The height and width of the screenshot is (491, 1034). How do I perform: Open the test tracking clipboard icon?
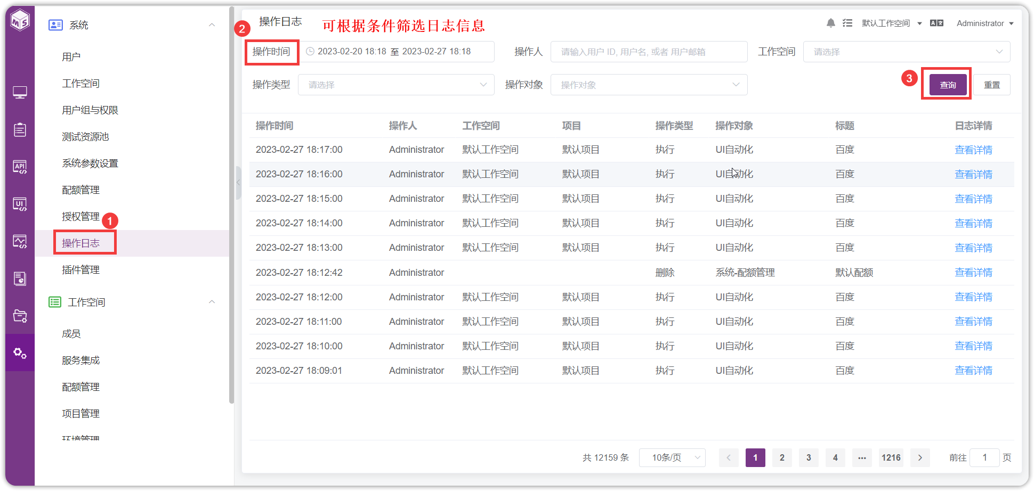point(20,129)
